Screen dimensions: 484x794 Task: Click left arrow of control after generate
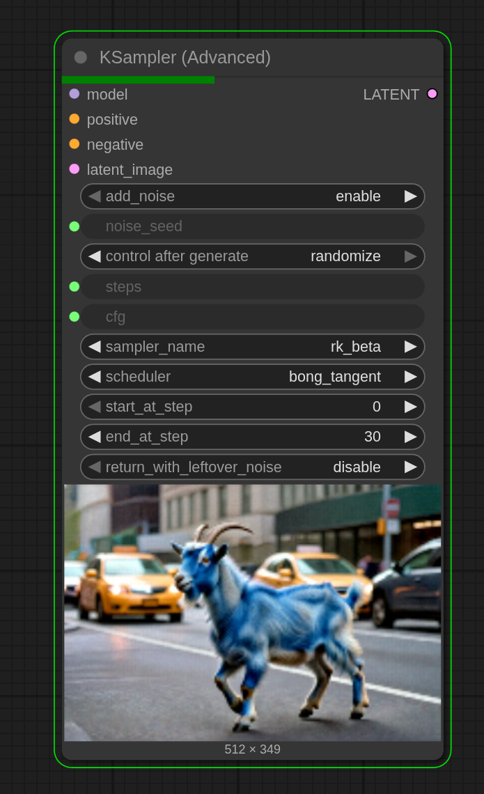point(94,257)
